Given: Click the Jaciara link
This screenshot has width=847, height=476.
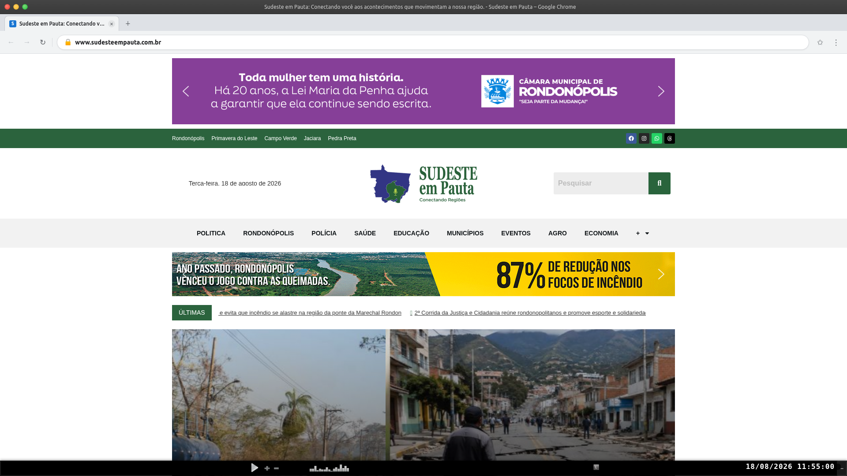Looking at the screenshot, I should pyautogui.click(x=312, y=138).
